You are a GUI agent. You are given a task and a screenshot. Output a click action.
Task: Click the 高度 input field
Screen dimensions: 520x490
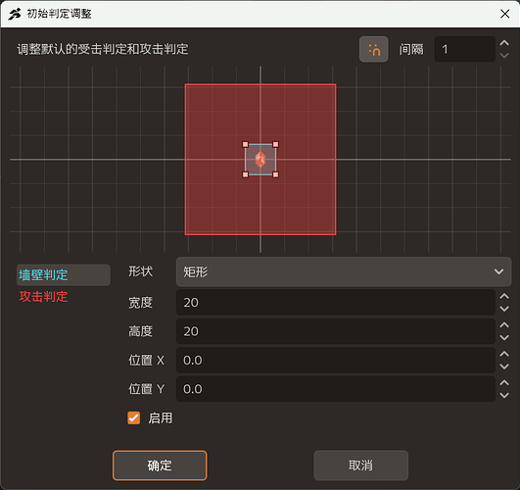click(x=336, y=331)
